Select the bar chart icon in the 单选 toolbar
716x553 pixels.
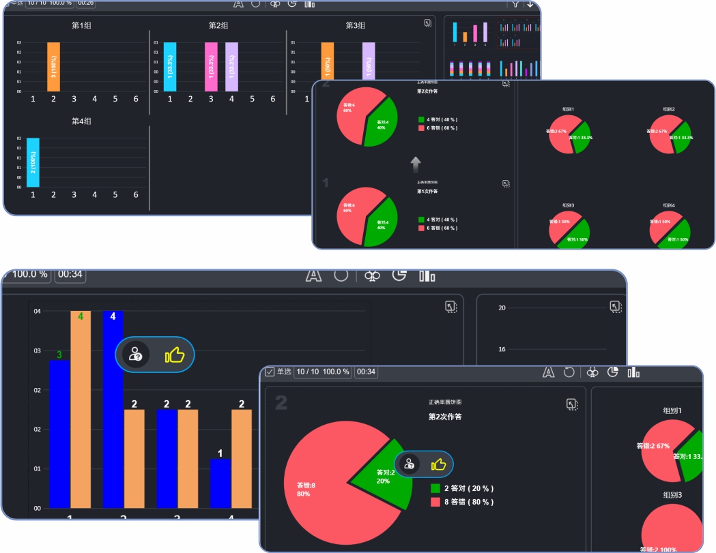pos(633,372)
